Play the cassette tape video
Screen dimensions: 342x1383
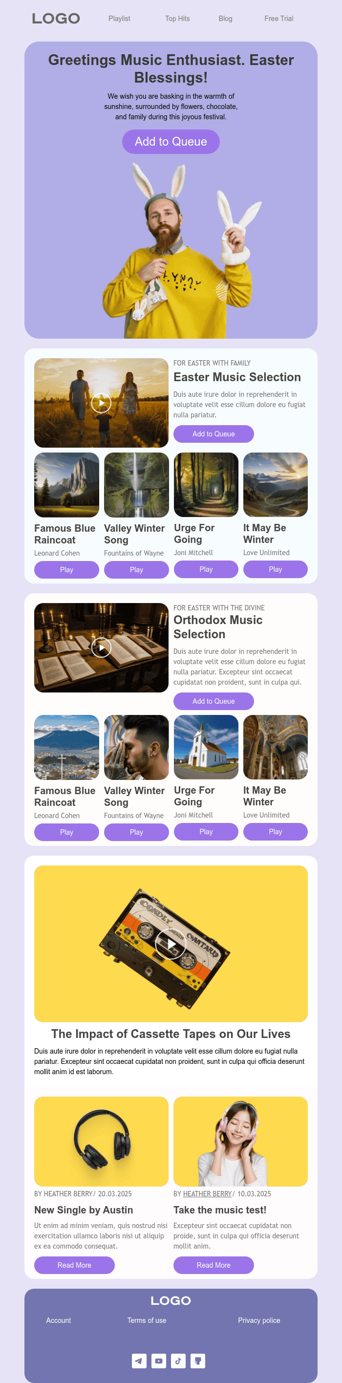171,943
